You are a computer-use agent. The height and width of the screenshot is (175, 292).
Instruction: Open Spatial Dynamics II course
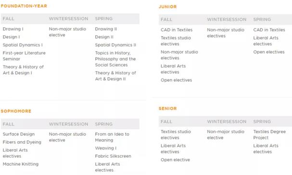(x=115, y=45)
